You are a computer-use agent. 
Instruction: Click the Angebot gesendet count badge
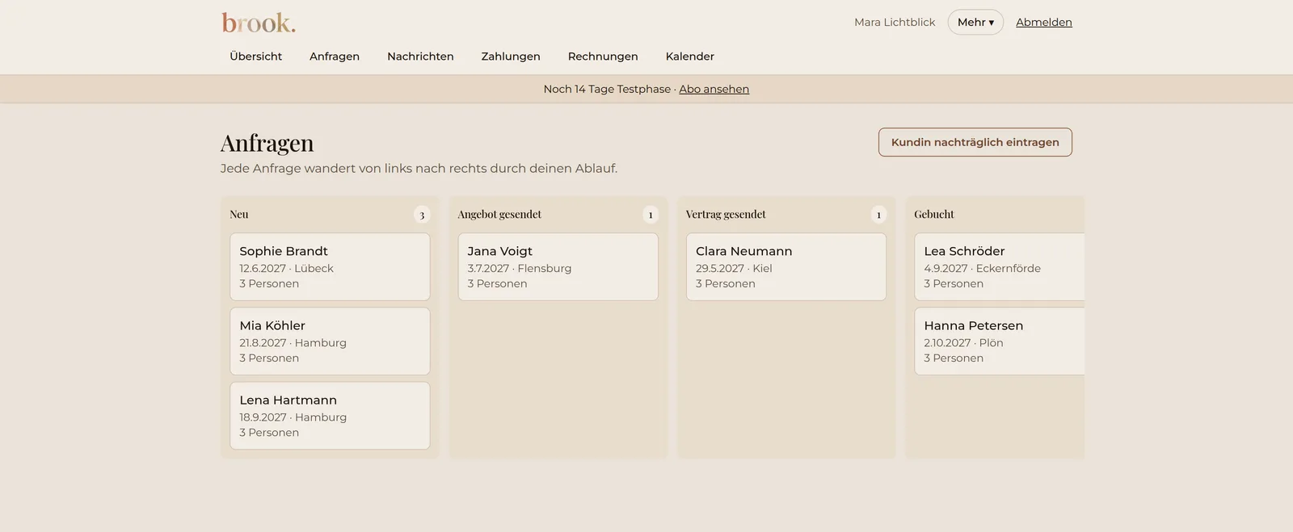click(651, 215)
